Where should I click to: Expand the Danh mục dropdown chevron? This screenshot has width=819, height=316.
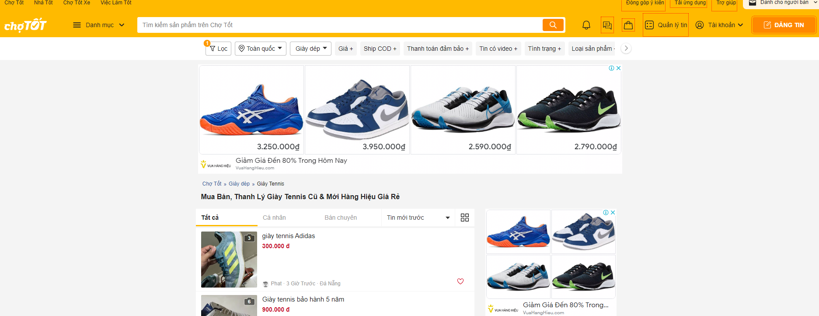[122, 25]
